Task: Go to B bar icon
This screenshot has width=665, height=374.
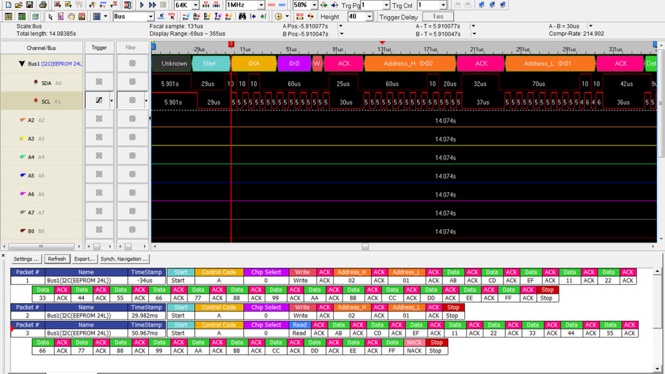Action: [207, 17]
